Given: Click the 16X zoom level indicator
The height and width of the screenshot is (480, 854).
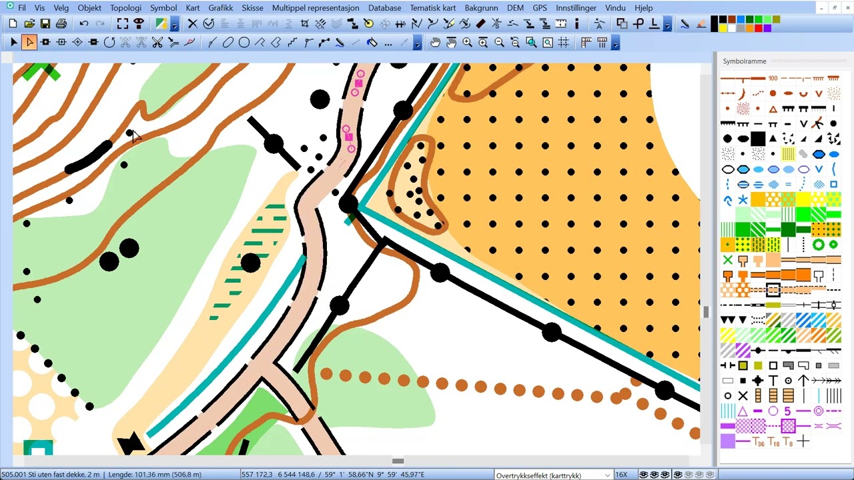Looking at the screenshot, I should [621, 475].
